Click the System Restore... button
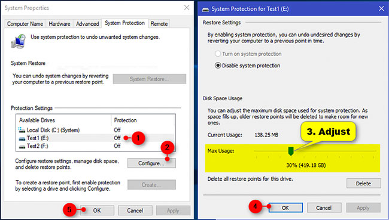 click(150, 79)
